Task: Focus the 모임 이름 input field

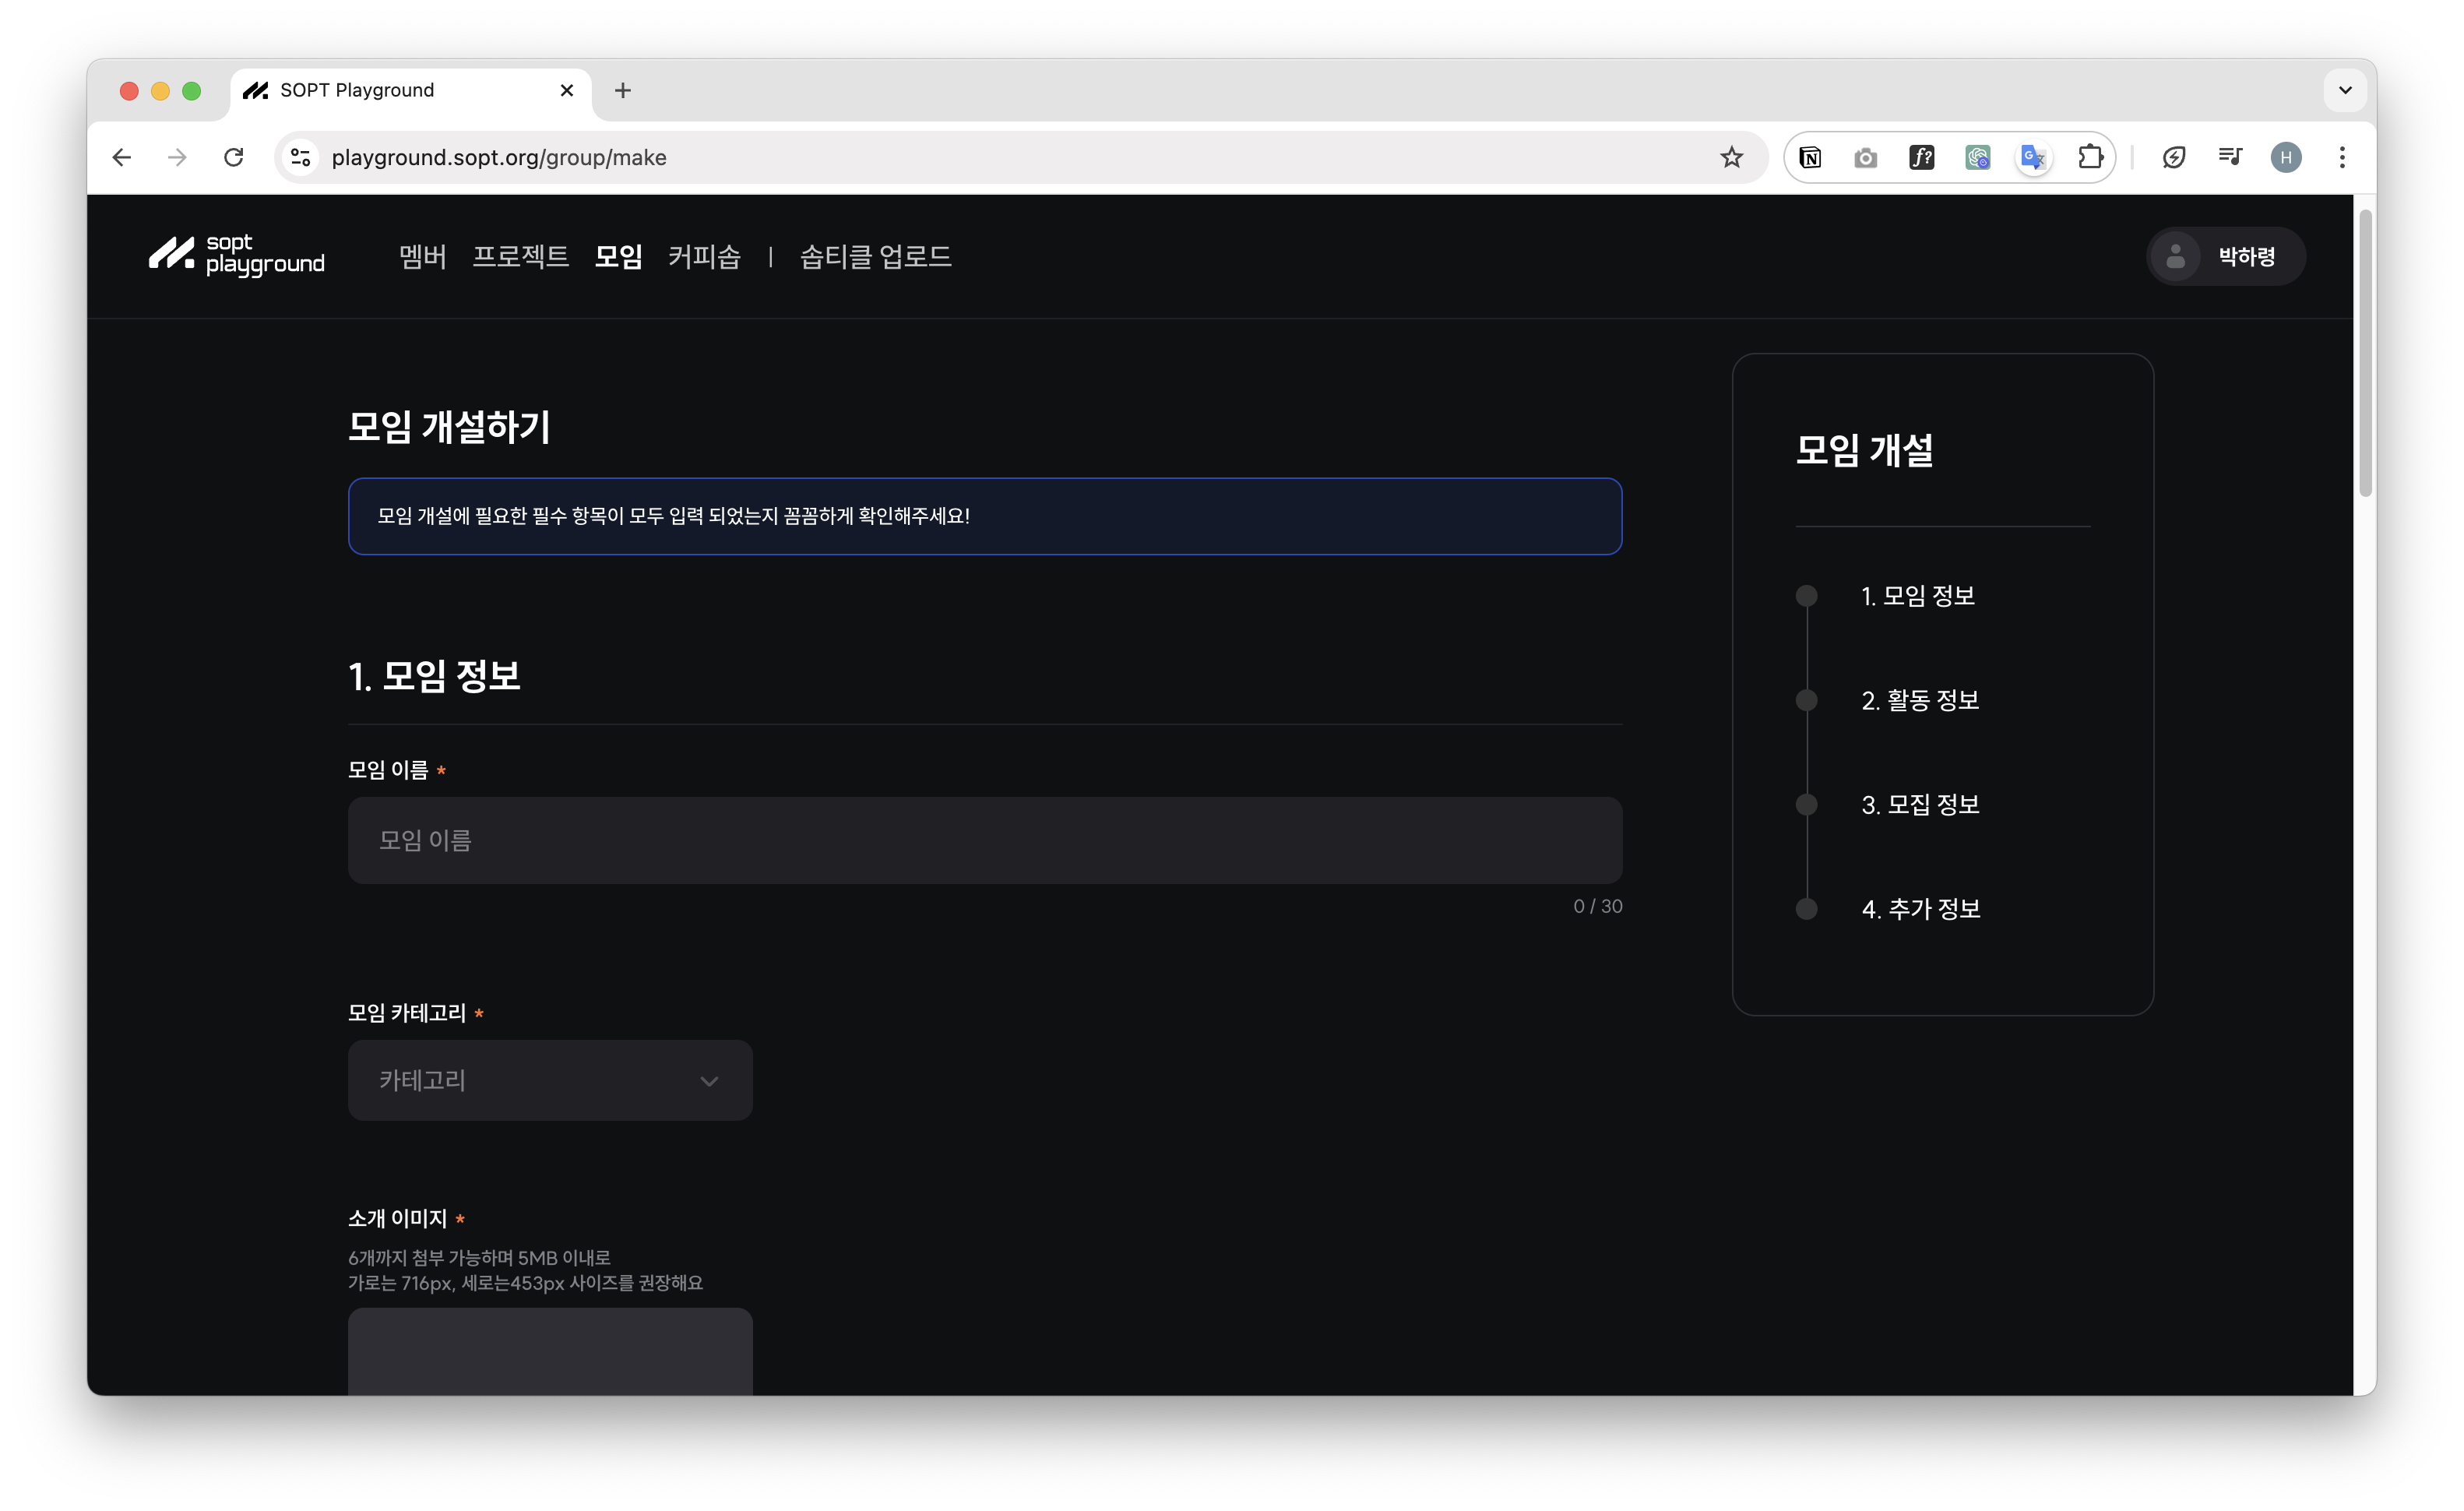Action: 984,840
